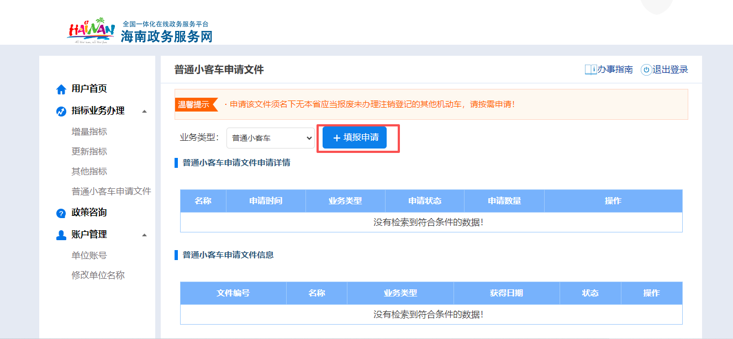Click the white circular button at top right
This screenshot has width=733, height=339.
coord(656,6)
